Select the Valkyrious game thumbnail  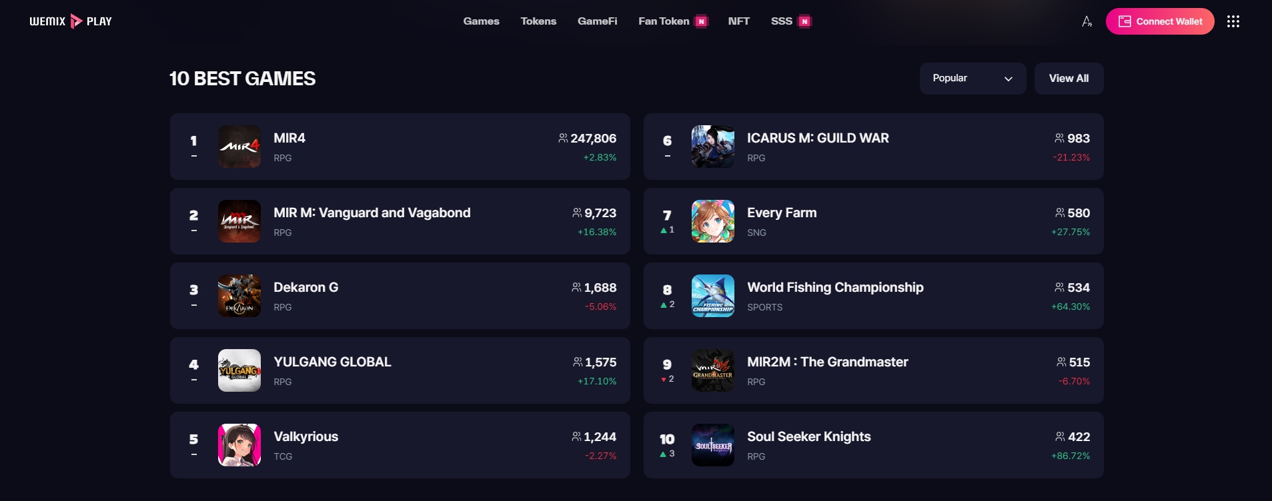point(239,445)
